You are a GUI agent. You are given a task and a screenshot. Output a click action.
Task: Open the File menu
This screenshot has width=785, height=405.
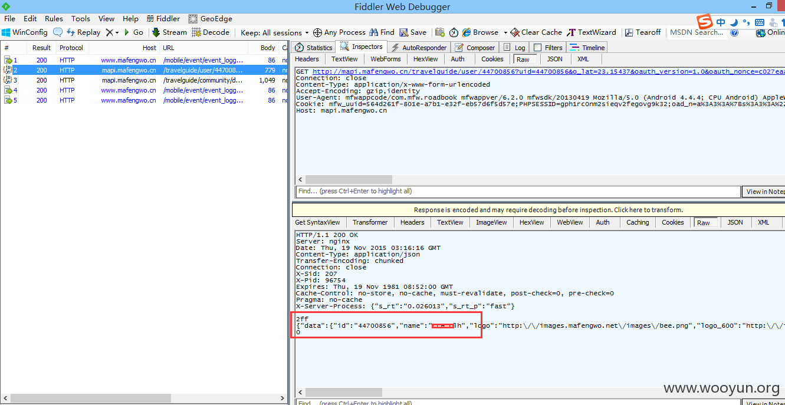[10, 18]
